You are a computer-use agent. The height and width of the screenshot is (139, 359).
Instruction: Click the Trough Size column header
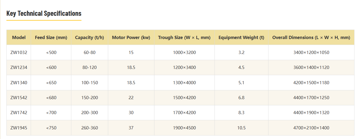[184, 37]
